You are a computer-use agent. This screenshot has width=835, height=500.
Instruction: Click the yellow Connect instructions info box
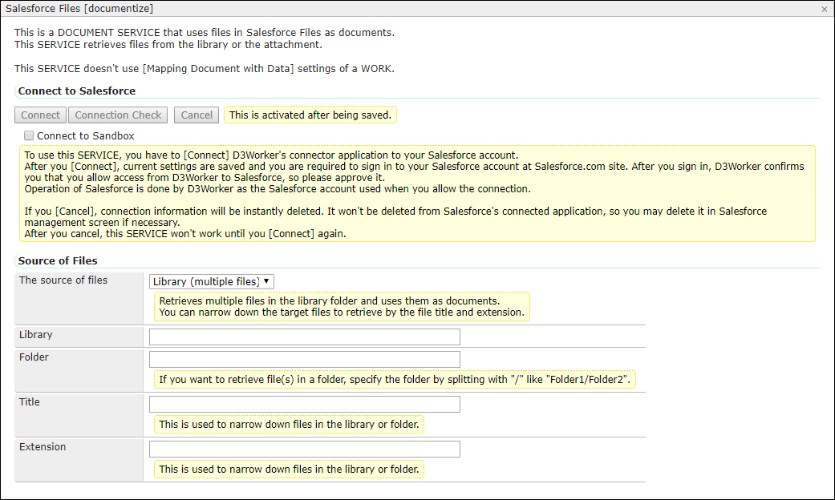[x=416, y=193]
